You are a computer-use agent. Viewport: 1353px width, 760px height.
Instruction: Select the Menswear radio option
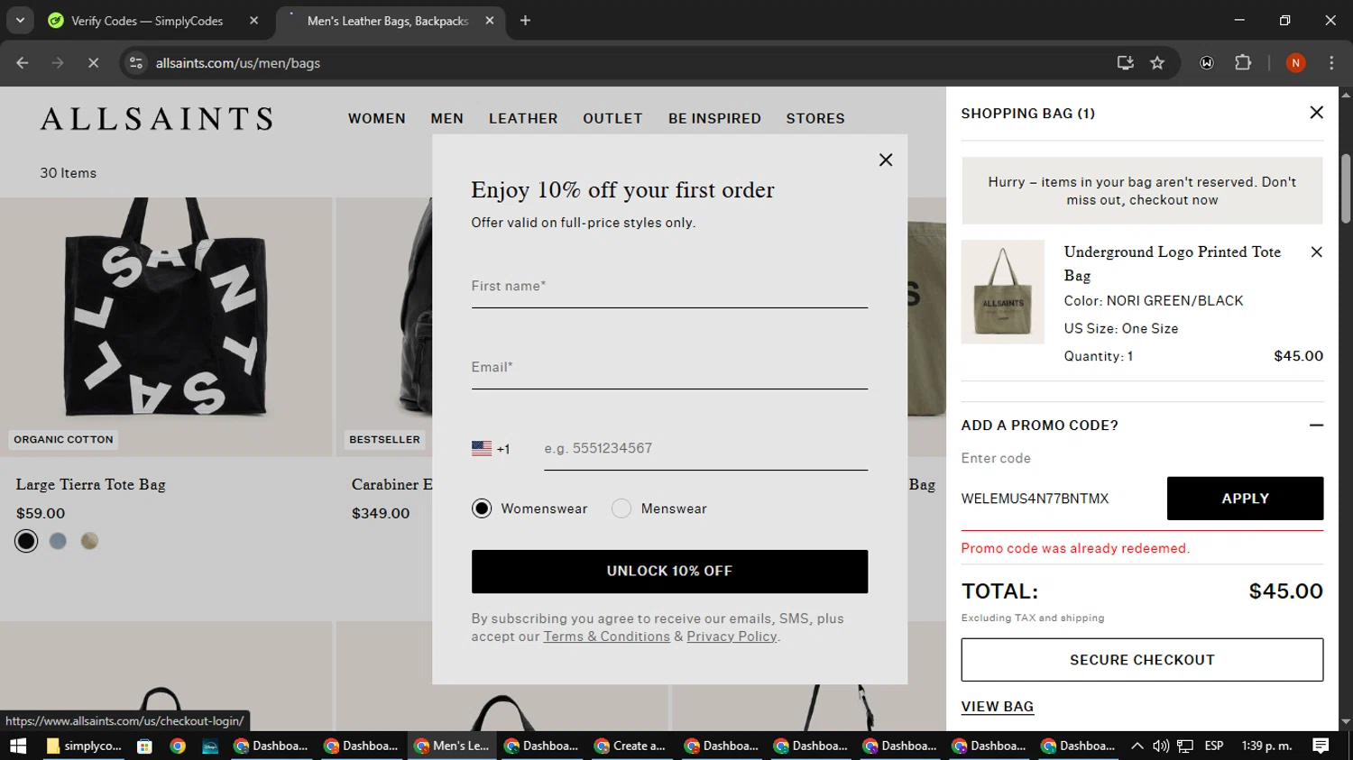tap(621, 508)
